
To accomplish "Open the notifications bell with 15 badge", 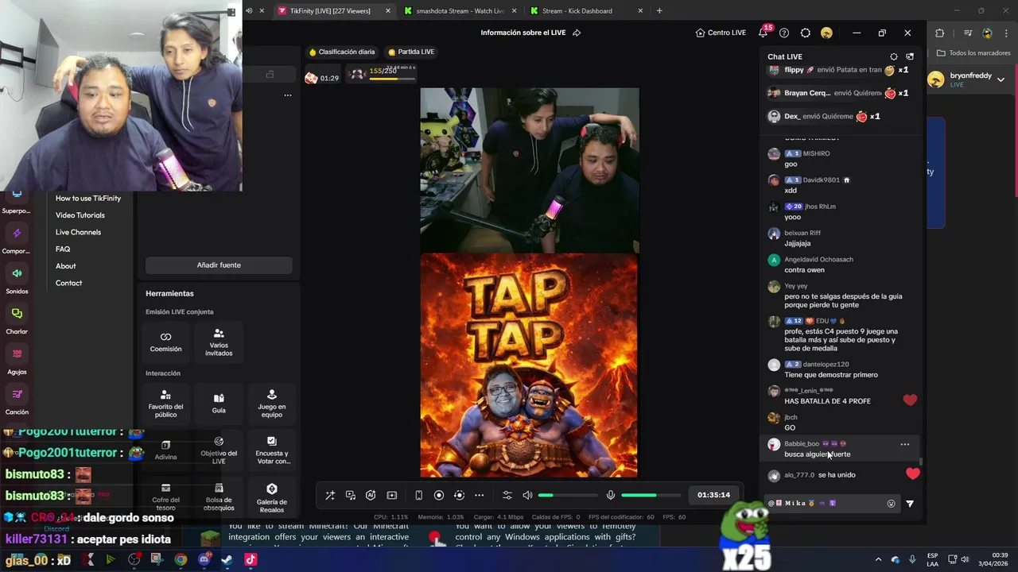I will pyautogui.click(x=764, y=32).
